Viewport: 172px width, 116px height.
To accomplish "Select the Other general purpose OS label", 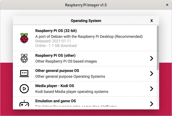I will click(57, 71).
